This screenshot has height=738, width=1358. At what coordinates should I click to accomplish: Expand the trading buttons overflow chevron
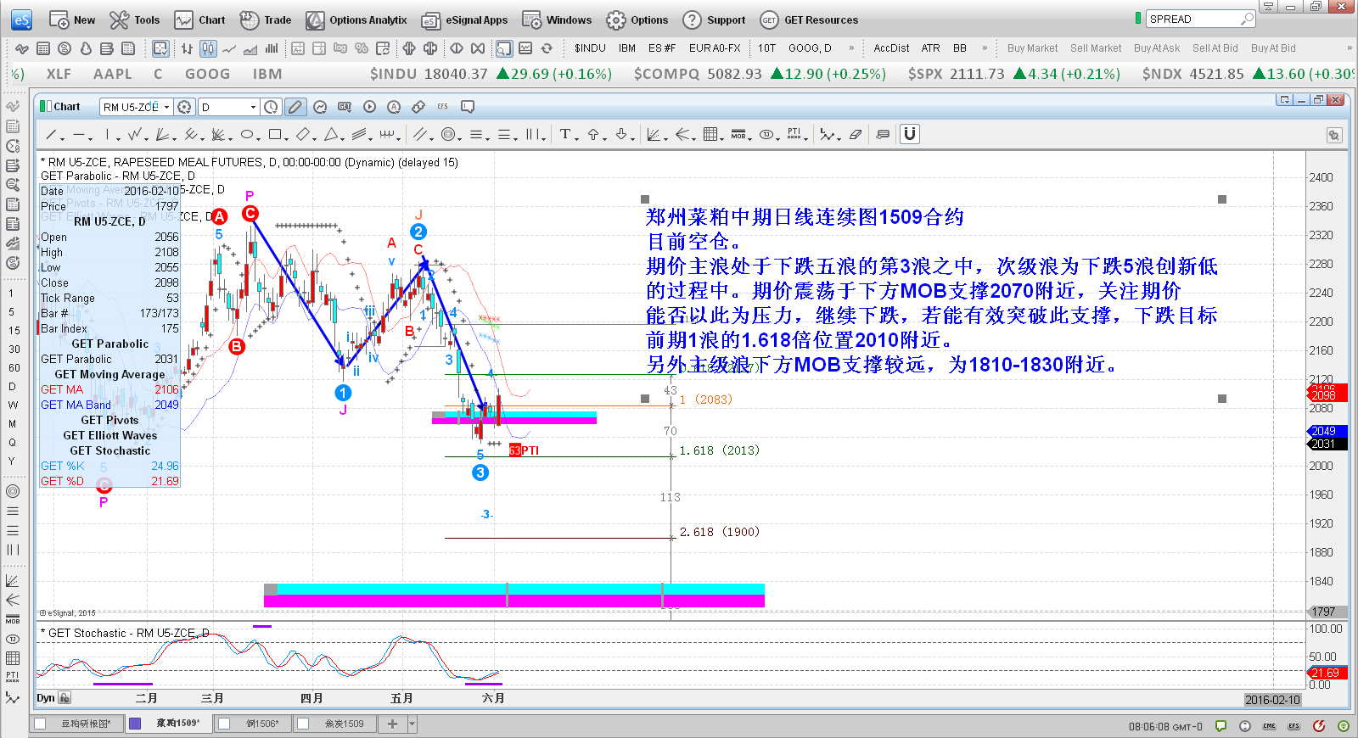click(x=1349, y=48)
